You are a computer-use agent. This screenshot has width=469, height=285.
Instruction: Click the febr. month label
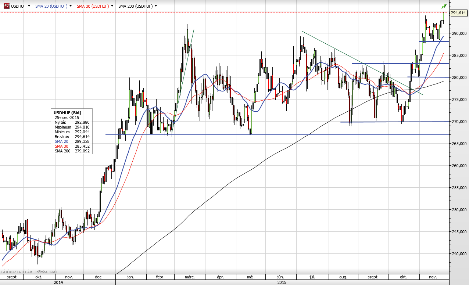pyautogui.click(x=160, y=277)
